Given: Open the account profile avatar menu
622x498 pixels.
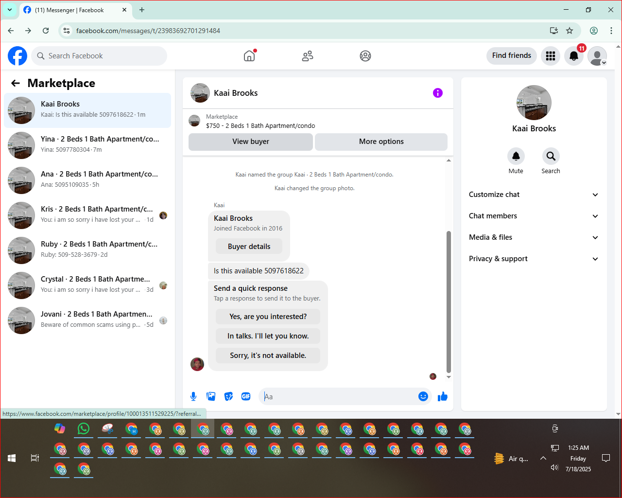Looking at the screenshot, I should coord(597,56).
